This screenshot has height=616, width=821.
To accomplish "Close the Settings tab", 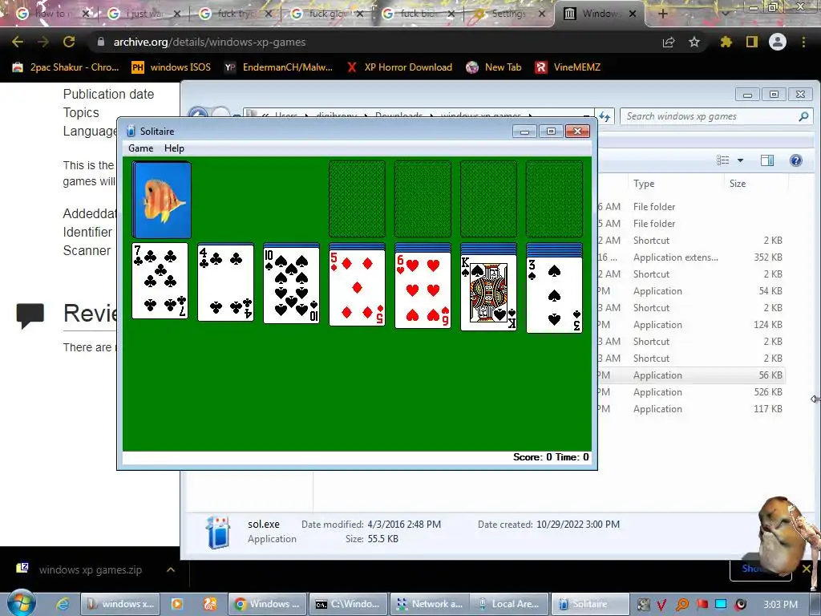I will pos(542,14).
